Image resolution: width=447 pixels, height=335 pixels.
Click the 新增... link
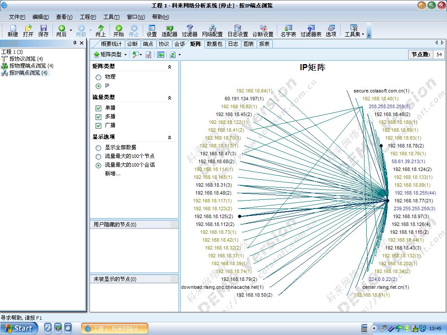[113, 174]
